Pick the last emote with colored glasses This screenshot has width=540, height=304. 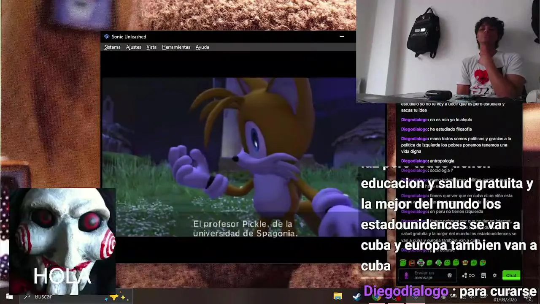tap(483, 263)
